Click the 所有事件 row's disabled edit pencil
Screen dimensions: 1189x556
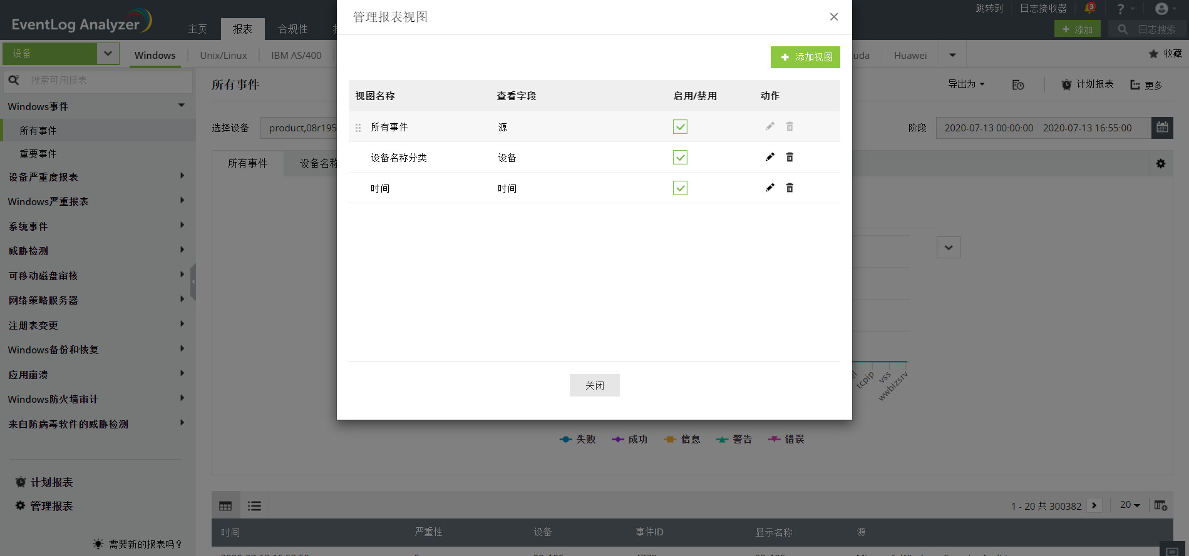pos(770,126)
